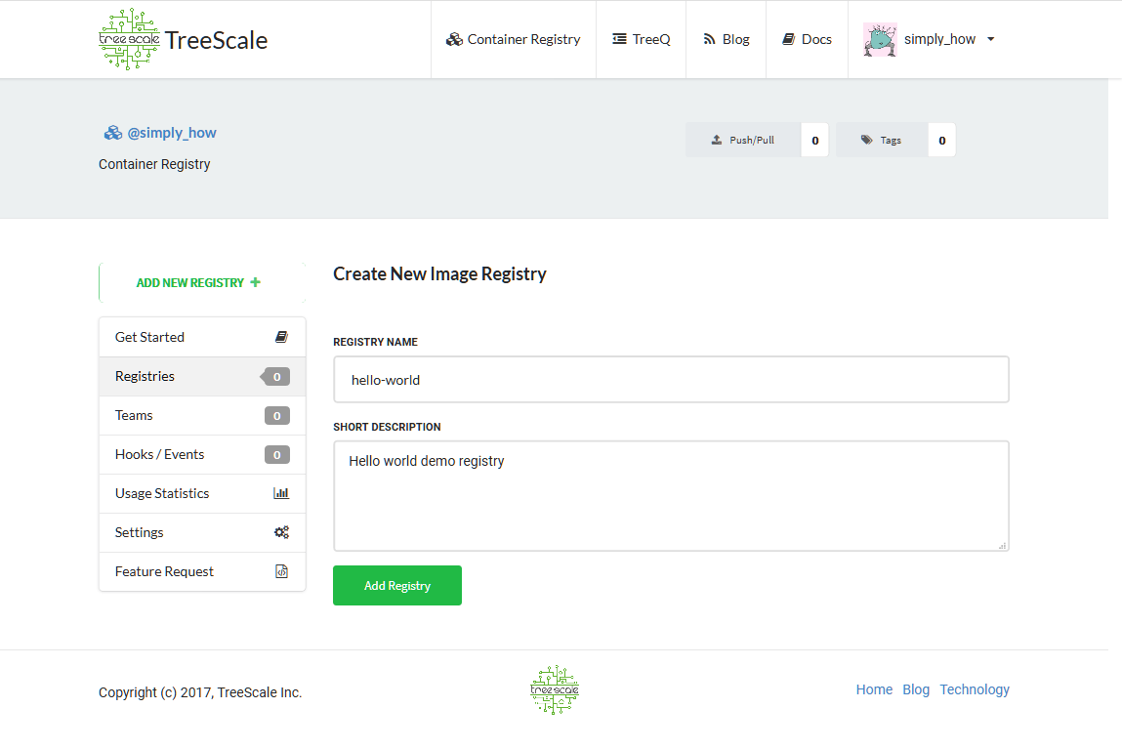Viewport: 1122px width, 750px height.
Task: Open the Blog nav link in header
Action: 727,39
